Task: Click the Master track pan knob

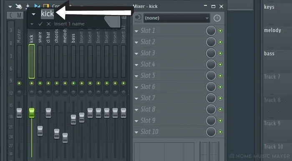Action: [x=19, y=93]
